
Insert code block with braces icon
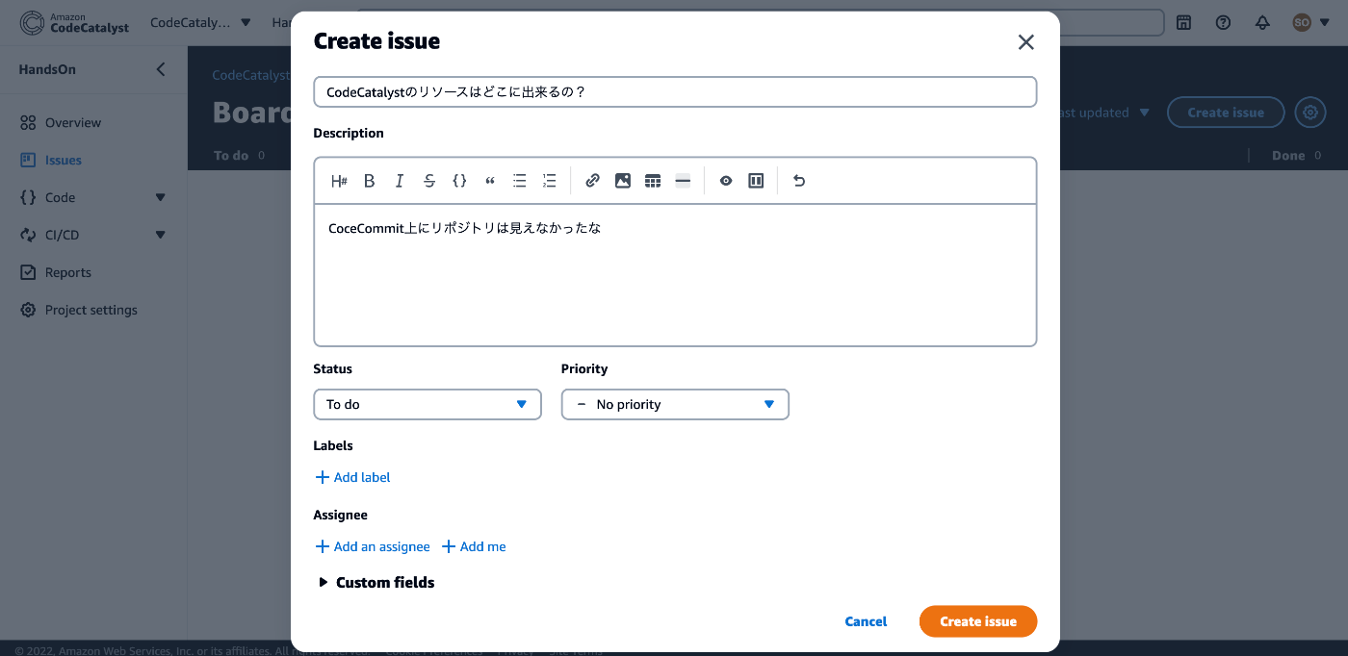point(459,181)
